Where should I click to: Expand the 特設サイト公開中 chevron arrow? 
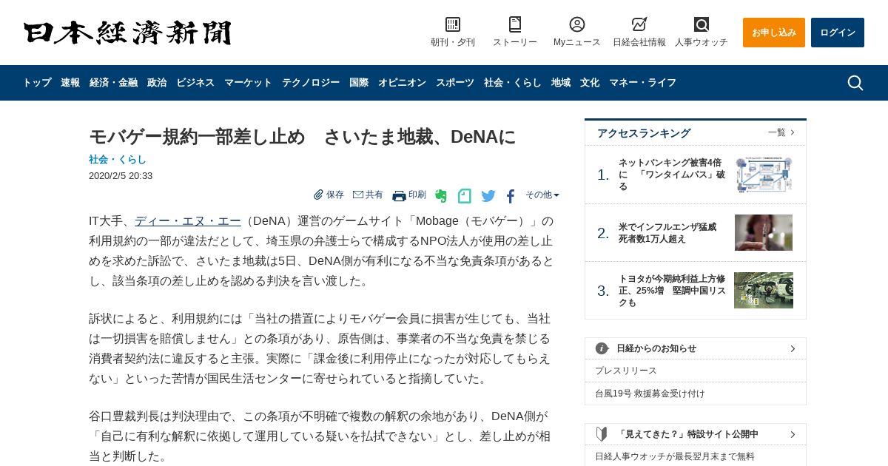[793, 434]
